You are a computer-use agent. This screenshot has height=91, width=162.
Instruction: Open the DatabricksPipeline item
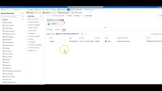click(x=10, y=31)
